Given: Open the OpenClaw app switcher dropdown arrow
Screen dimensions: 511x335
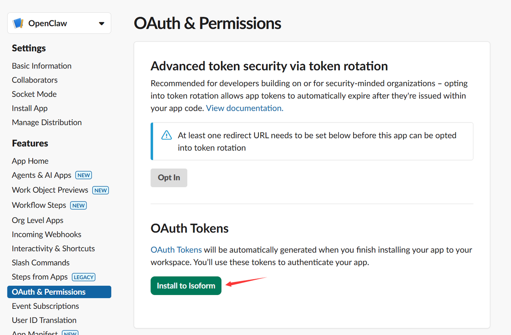Looking at the screenshot, I should pyautogui.click(x=101, y=24).
